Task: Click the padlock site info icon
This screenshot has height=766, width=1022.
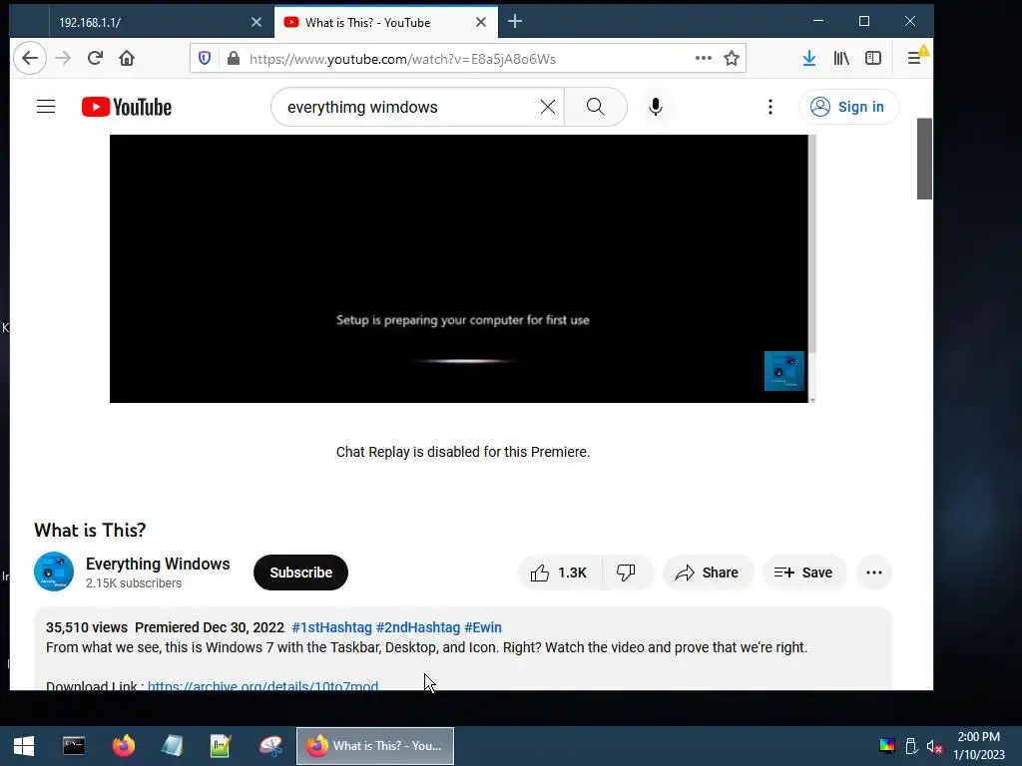Action: coord(234,59)
